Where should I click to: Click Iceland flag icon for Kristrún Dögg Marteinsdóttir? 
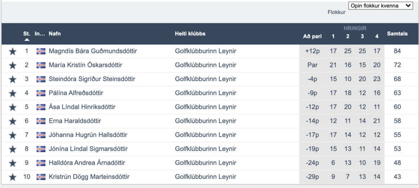(41, 177)
